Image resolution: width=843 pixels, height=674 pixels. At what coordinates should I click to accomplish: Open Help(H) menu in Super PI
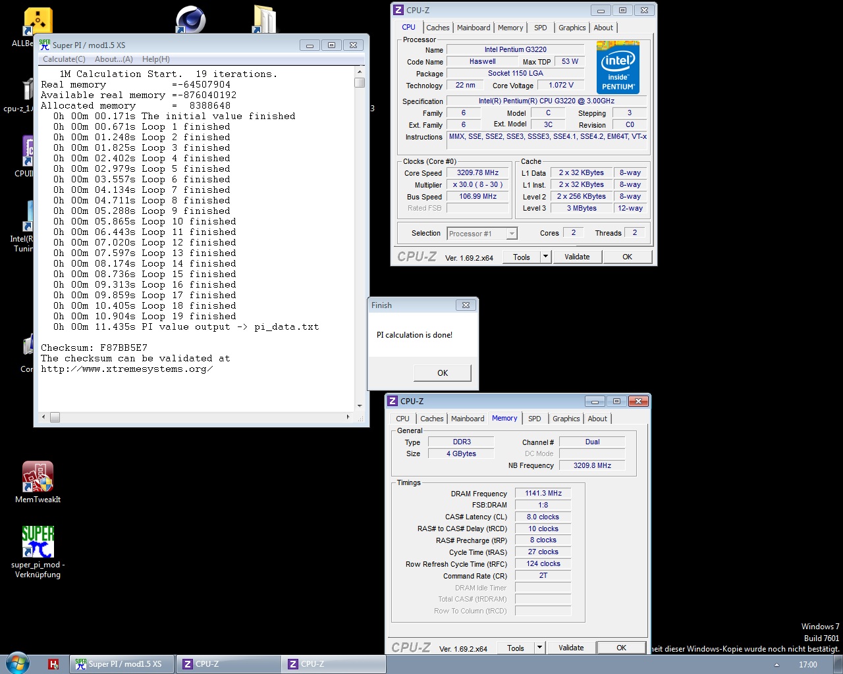click(x=155, y=59)
